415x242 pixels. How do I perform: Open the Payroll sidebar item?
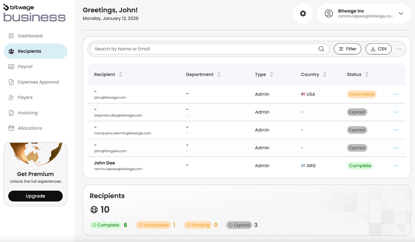25,67
